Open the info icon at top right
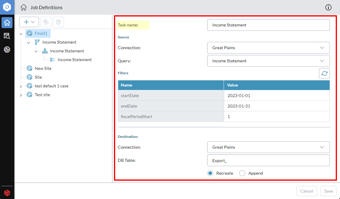The height and width of the screenshot is (199, 340). (328, 7)
